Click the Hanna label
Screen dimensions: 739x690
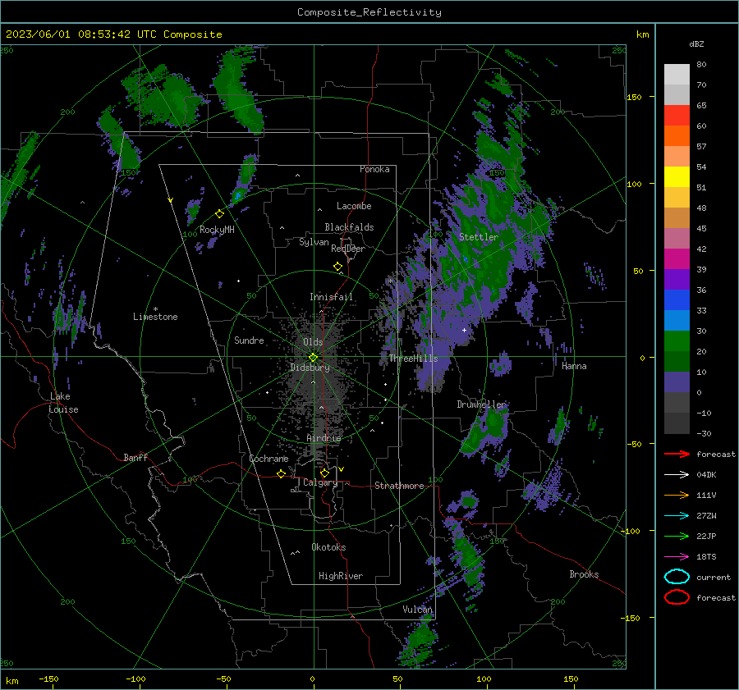[574, 366]
